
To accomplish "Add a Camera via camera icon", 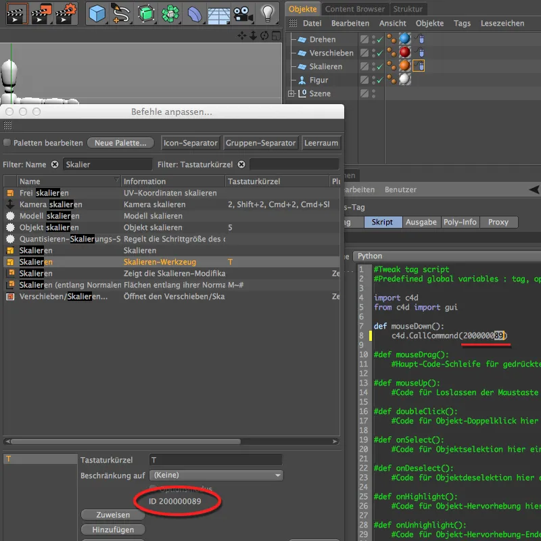I will 243,14.
